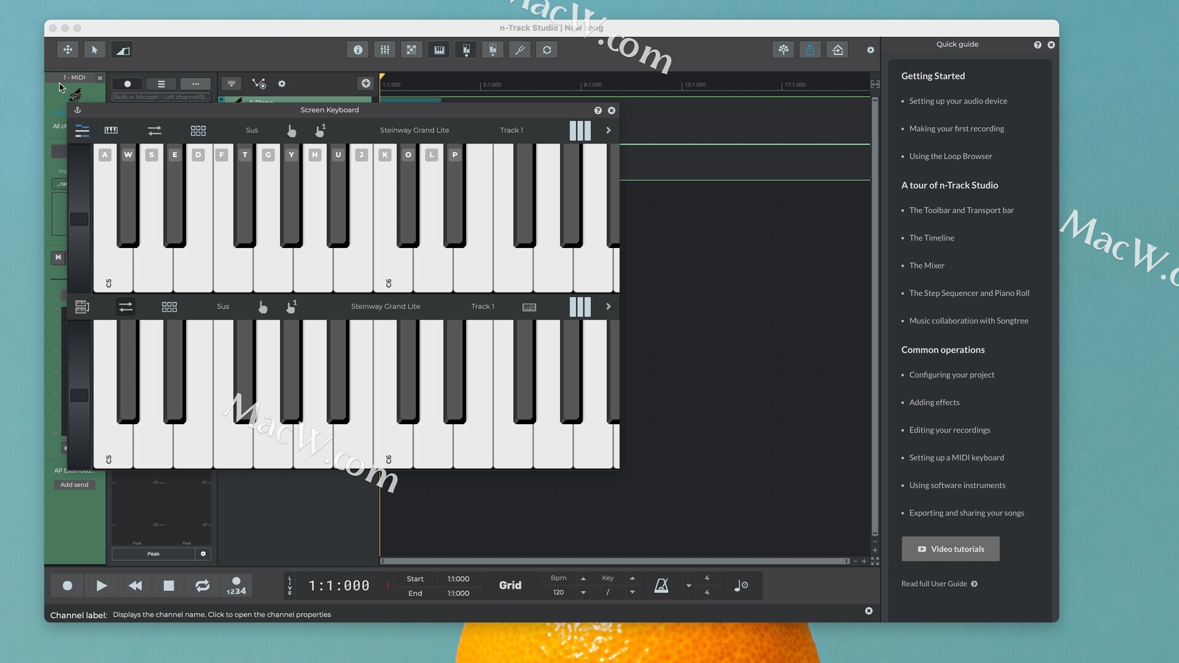Open Read full User Guide link
The image size is (1179, 663).
click(940, 584)
